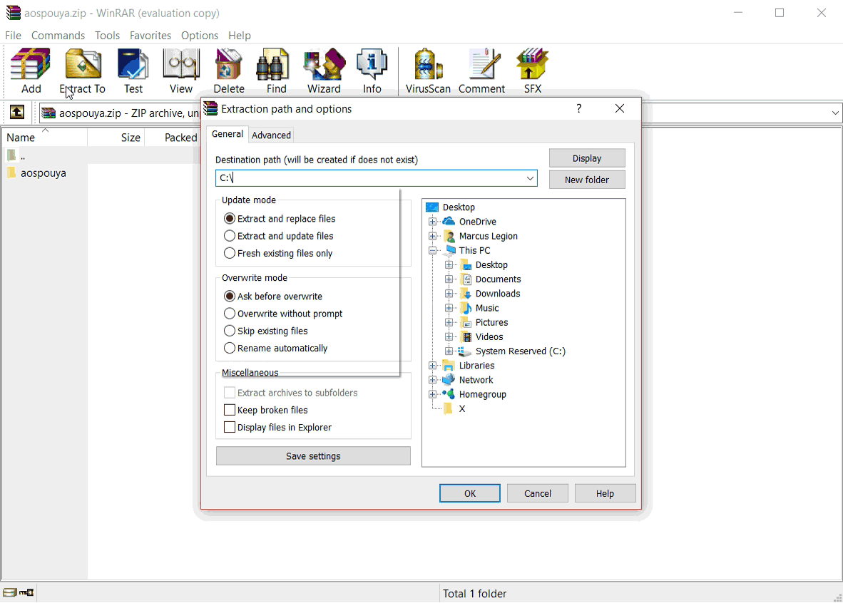Open the Tools menu
Image resolution: width=843 pixels, height=603 pixels.
point(107,36)
